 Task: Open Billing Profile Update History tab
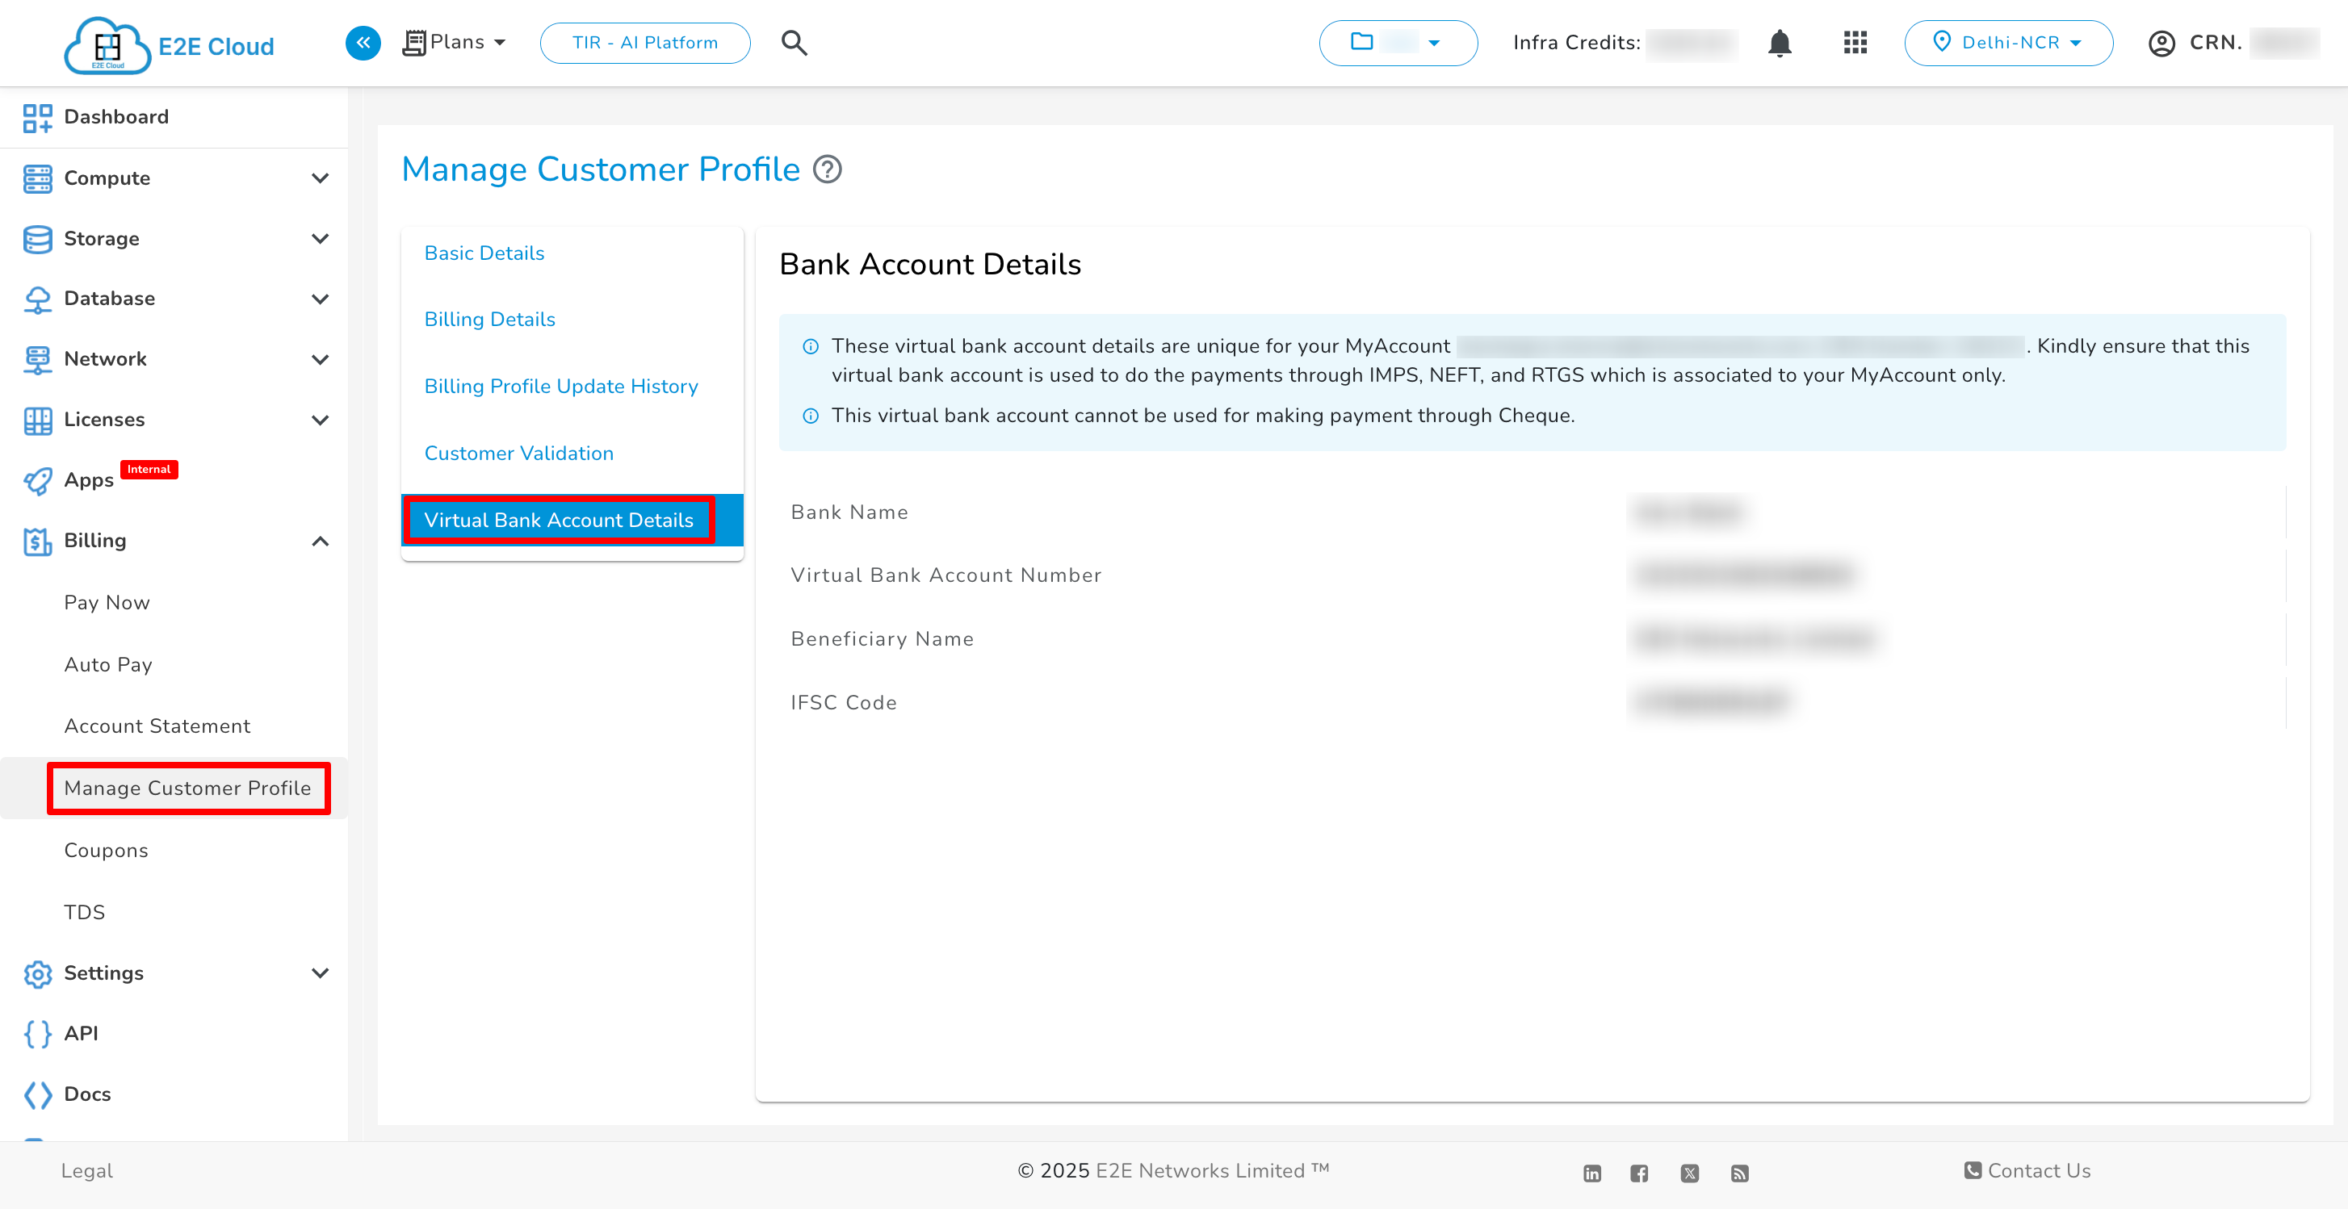click(x=560, y=387)
